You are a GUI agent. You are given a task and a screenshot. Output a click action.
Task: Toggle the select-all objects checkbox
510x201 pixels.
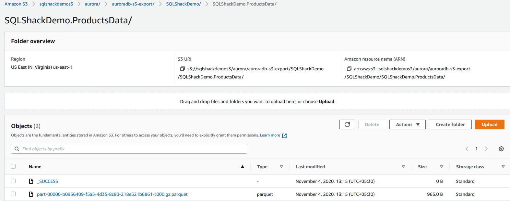coord(13,166)
